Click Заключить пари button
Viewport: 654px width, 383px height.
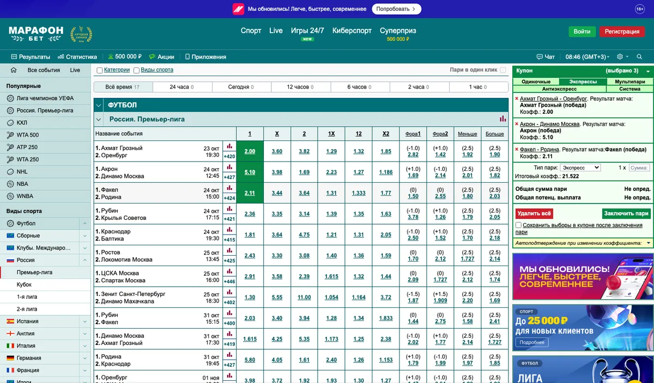(626, 213)
